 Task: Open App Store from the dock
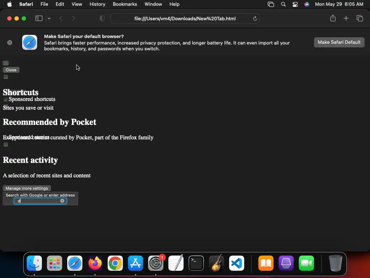point(135,263)
